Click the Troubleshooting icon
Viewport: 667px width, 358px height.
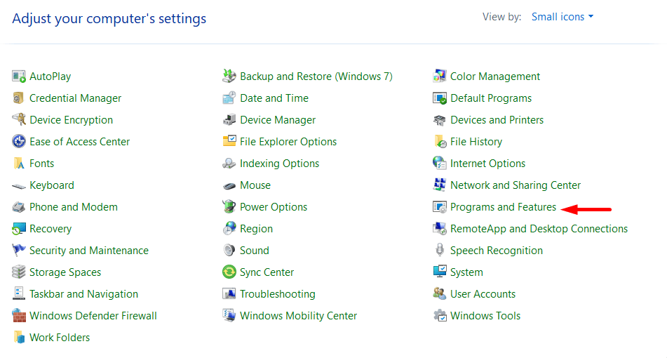coord(229,294)
